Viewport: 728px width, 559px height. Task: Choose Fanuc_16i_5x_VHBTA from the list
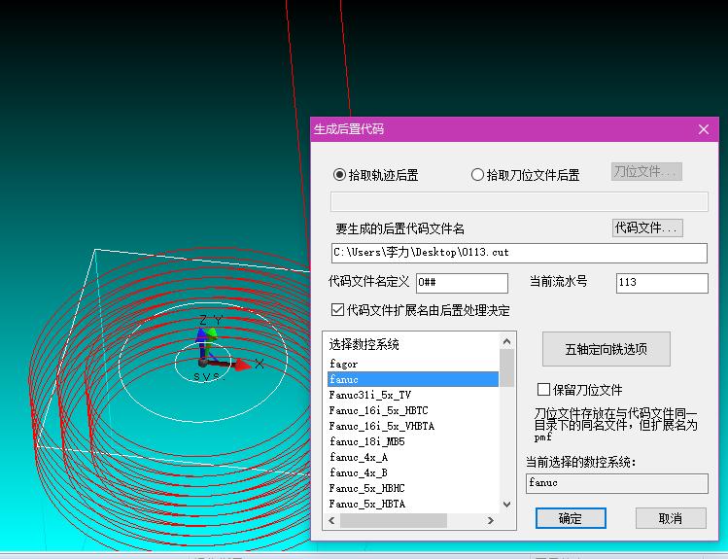click(x=413, y=426)
